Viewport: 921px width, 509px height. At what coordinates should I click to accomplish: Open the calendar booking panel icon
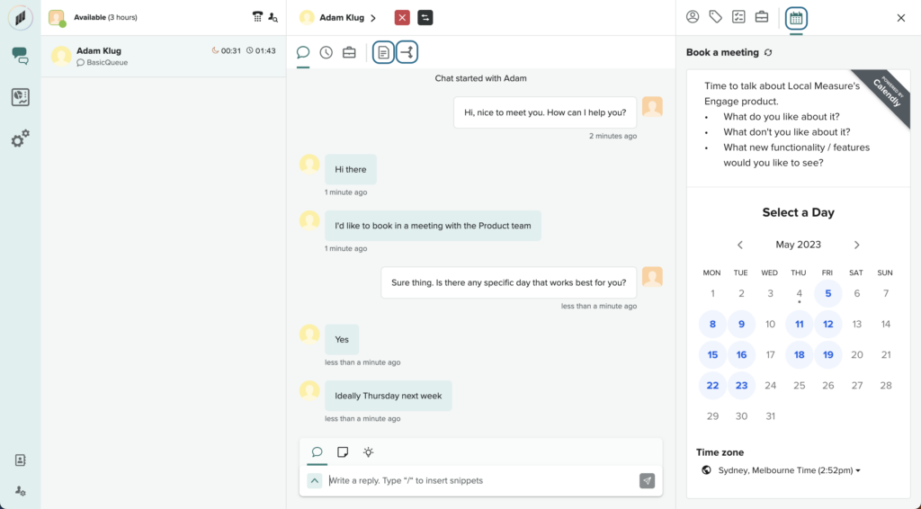point(796,17)
